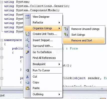Screen dimensions: 107x99
Task: Select Sort Usings
Action: (84, 35)
